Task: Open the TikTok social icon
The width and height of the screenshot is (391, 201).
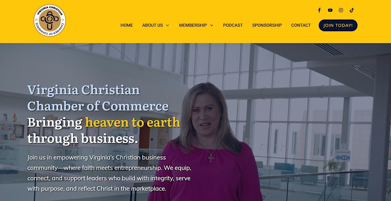Action: [352, 10]
